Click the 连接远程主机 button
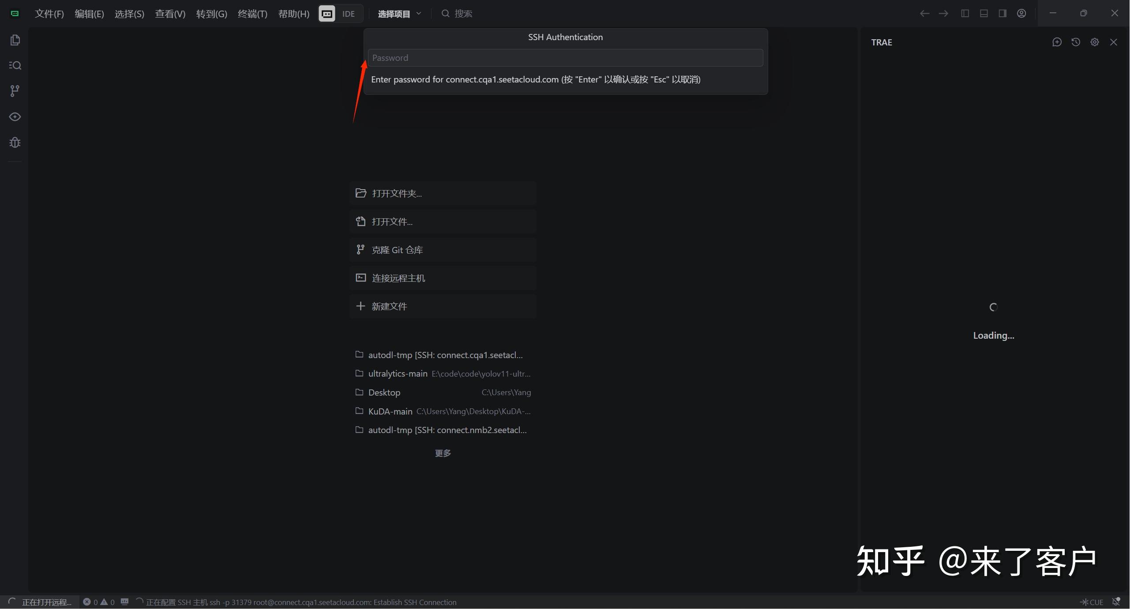The height and width of the screenshot is (609, 1130). point(443,278)
